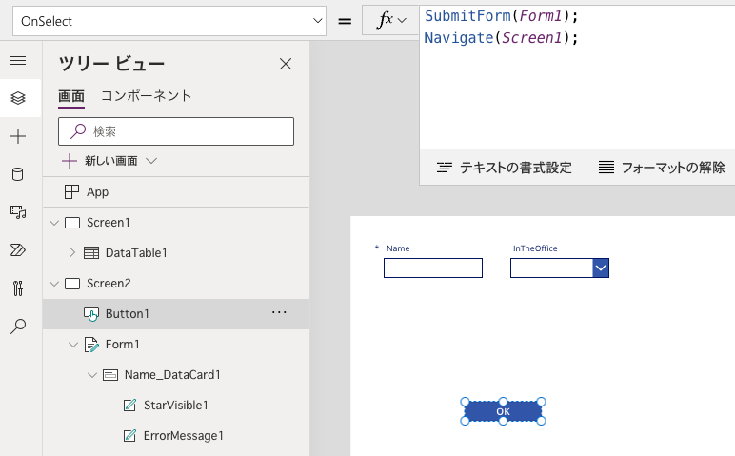Open the Insert plus icon in rail
The image size is (735, 456).
pyautogui.click(x=18, y=136)
